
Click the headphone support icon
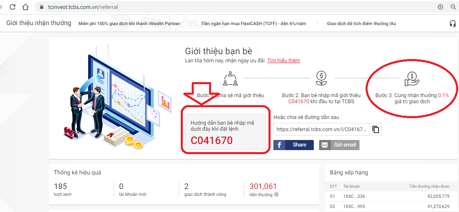(453, 23)
